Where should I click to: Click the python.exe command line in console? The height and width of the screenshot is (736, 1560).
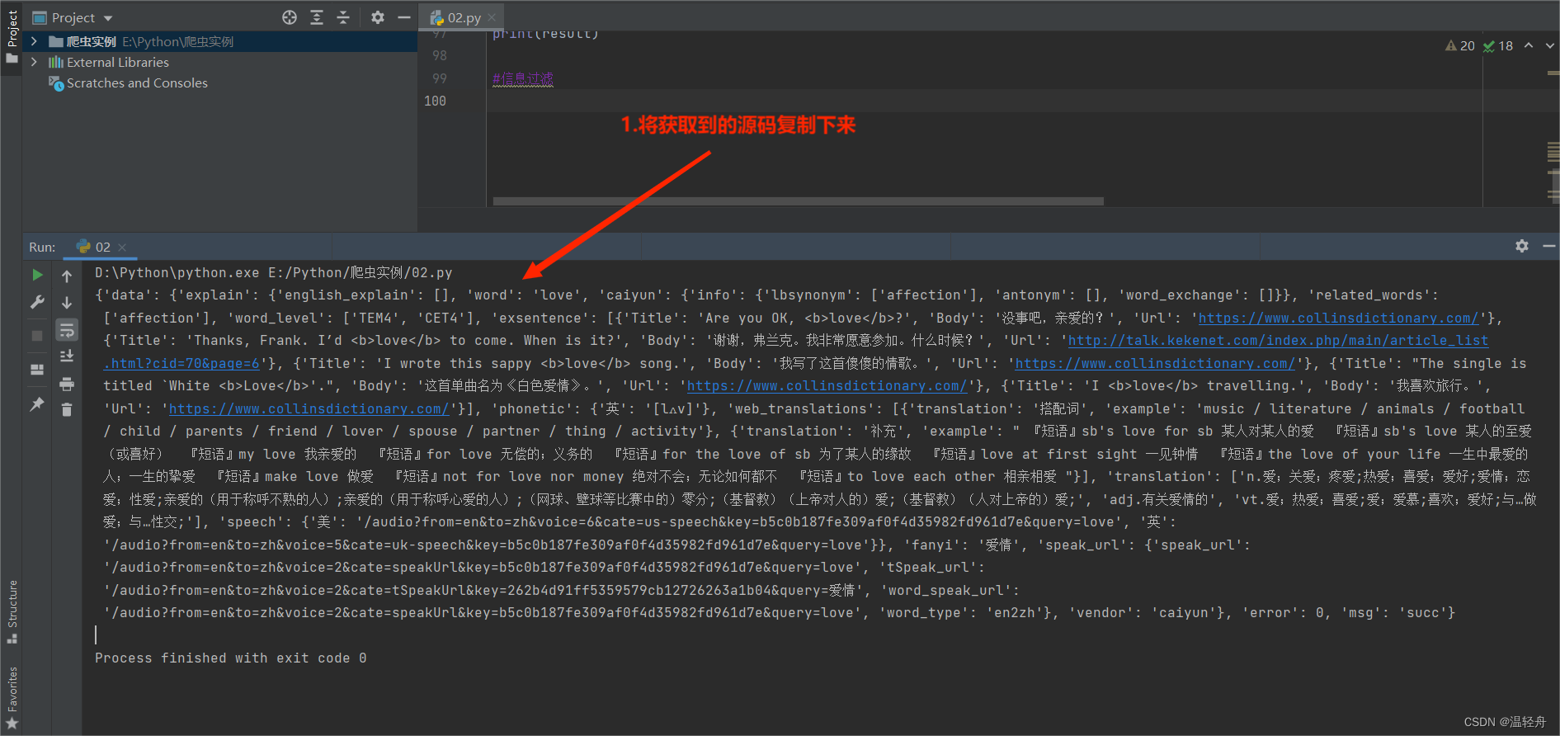(273, 272)
